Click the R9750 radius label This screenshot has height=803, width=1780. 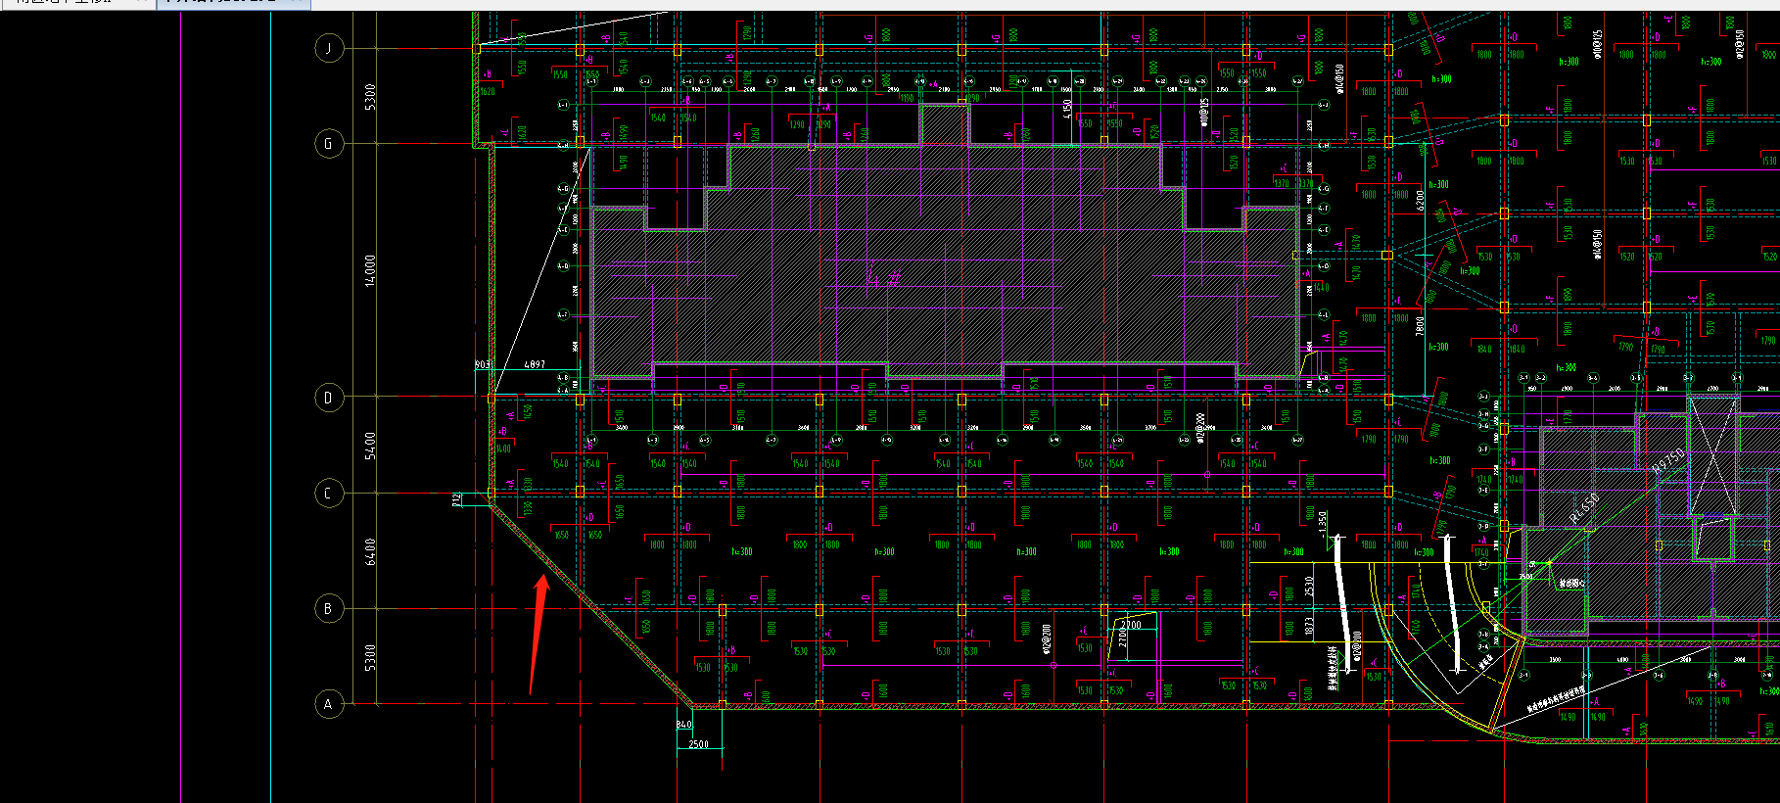[1667, 460]
